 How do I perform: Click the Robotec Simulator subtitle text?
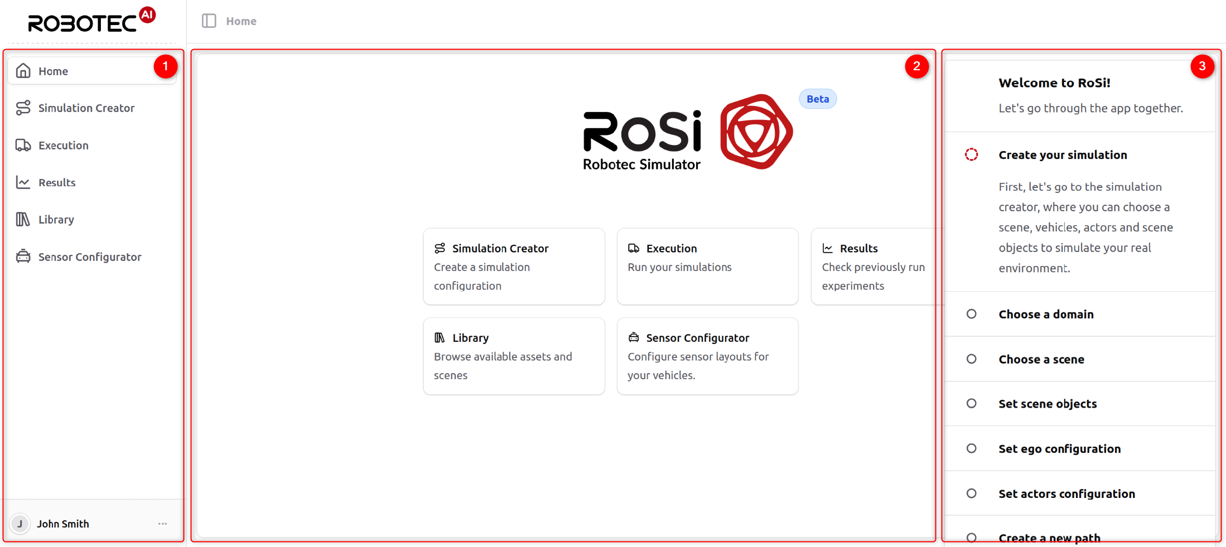click(x=641, y=164)
